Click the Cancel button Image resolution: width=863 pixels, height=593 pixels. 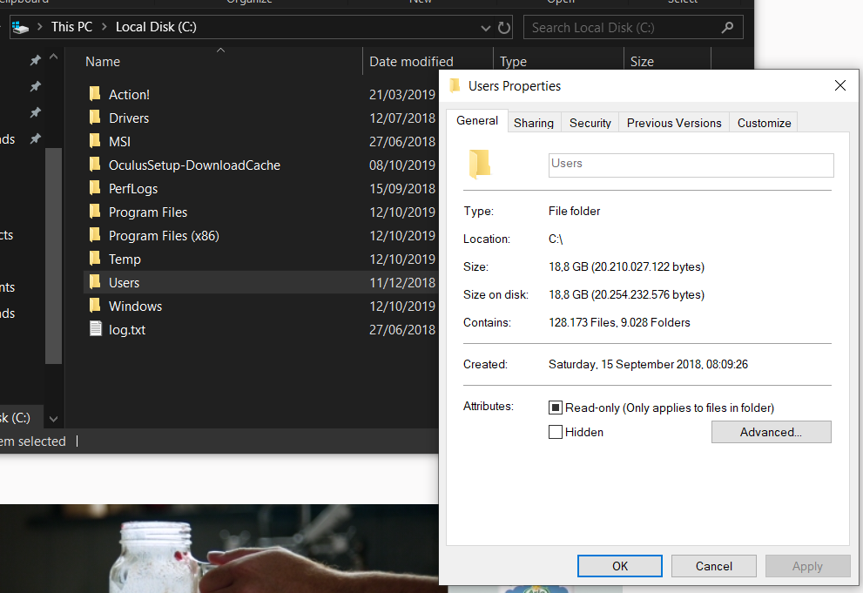tap(714, 566)
